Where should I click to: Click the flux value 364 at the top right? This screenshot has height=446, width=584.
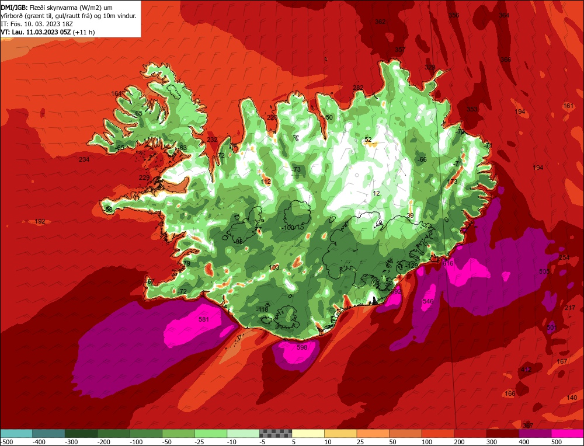coord(504,15)
